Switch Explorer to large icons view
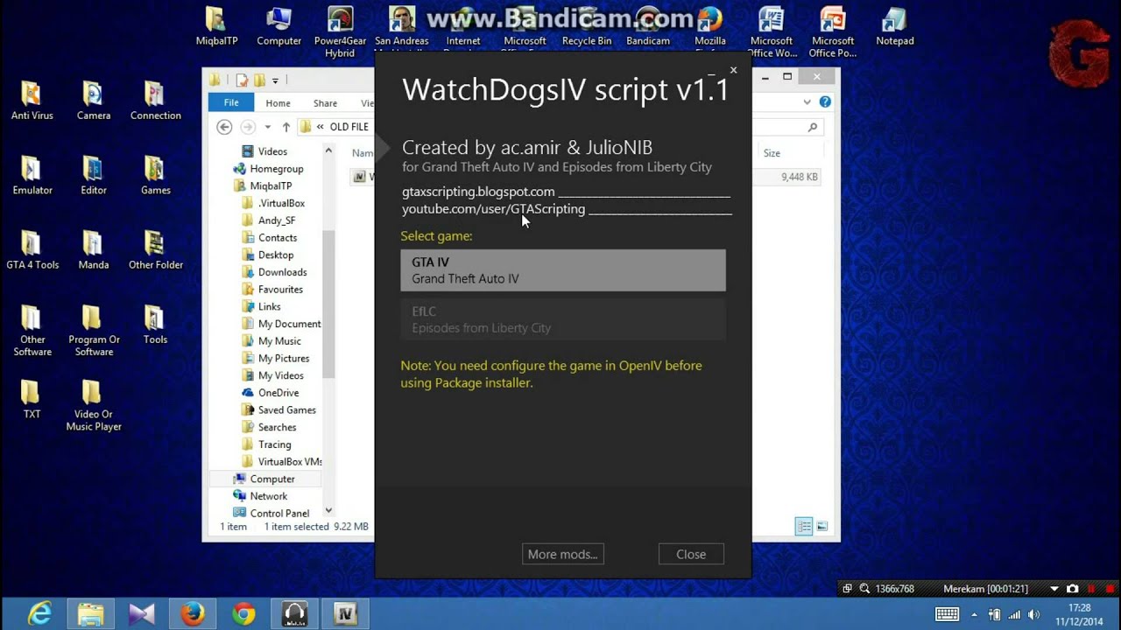 821,526
